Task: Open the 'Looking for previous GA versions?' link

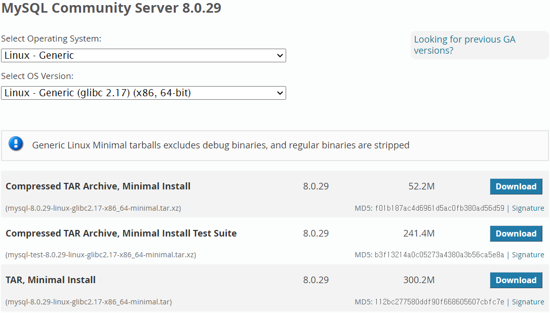Action: coord(464,45)
